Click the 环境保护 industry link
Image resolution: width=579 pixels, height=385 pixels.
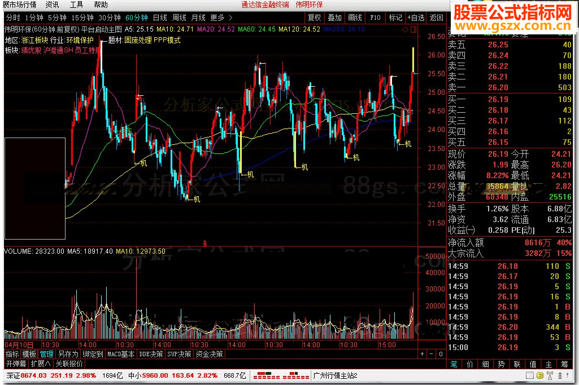click(80, 40)
